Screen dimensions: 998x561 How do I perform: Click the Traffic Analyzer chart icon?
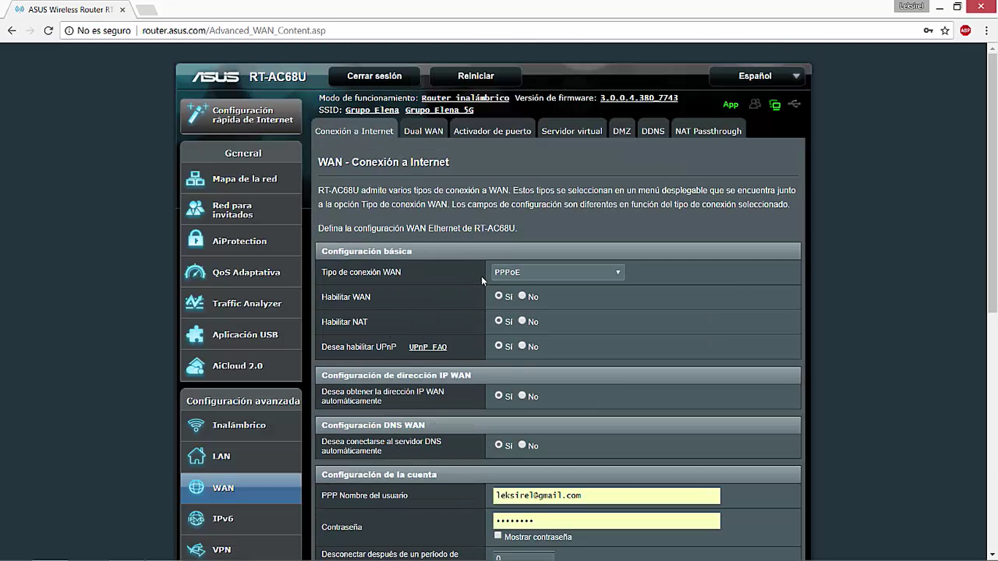[195, 303]
